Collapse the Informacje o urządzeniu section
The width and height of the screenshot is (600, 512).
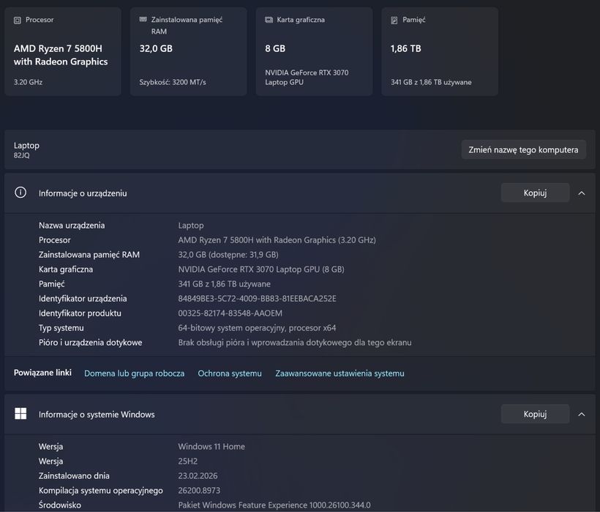pyautogui.click(x=582, y=193)
